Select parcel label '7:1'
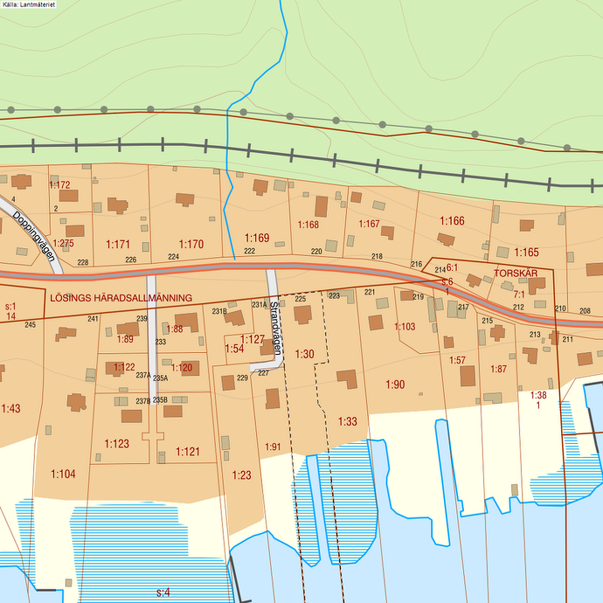 click(x=519, y=294)
